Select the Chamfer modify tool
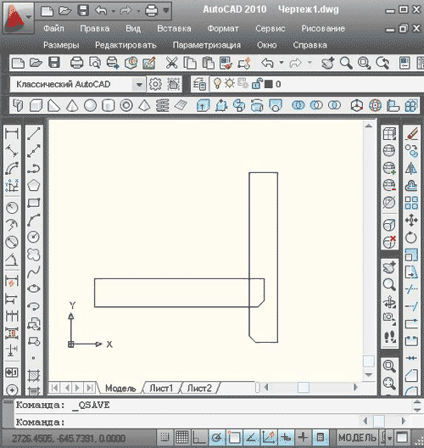 point(411,375)
